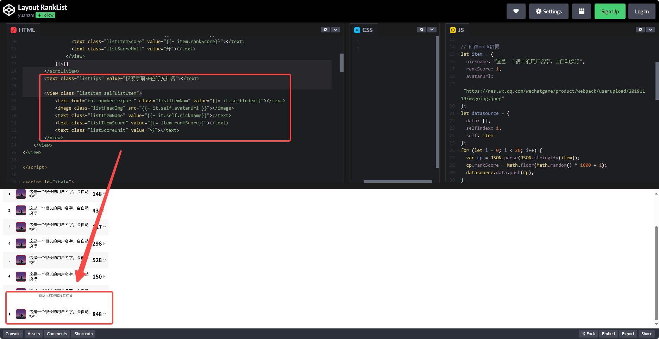Collapse code fold at line 15 in JS
The image size is (659, 339).
click(458, 54)
